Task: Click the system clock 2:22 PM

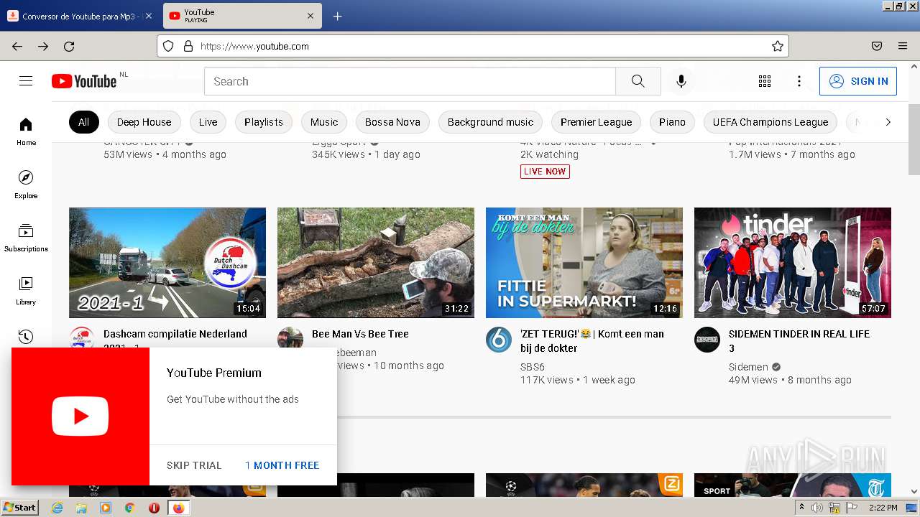Action: [x=883, y=508]
